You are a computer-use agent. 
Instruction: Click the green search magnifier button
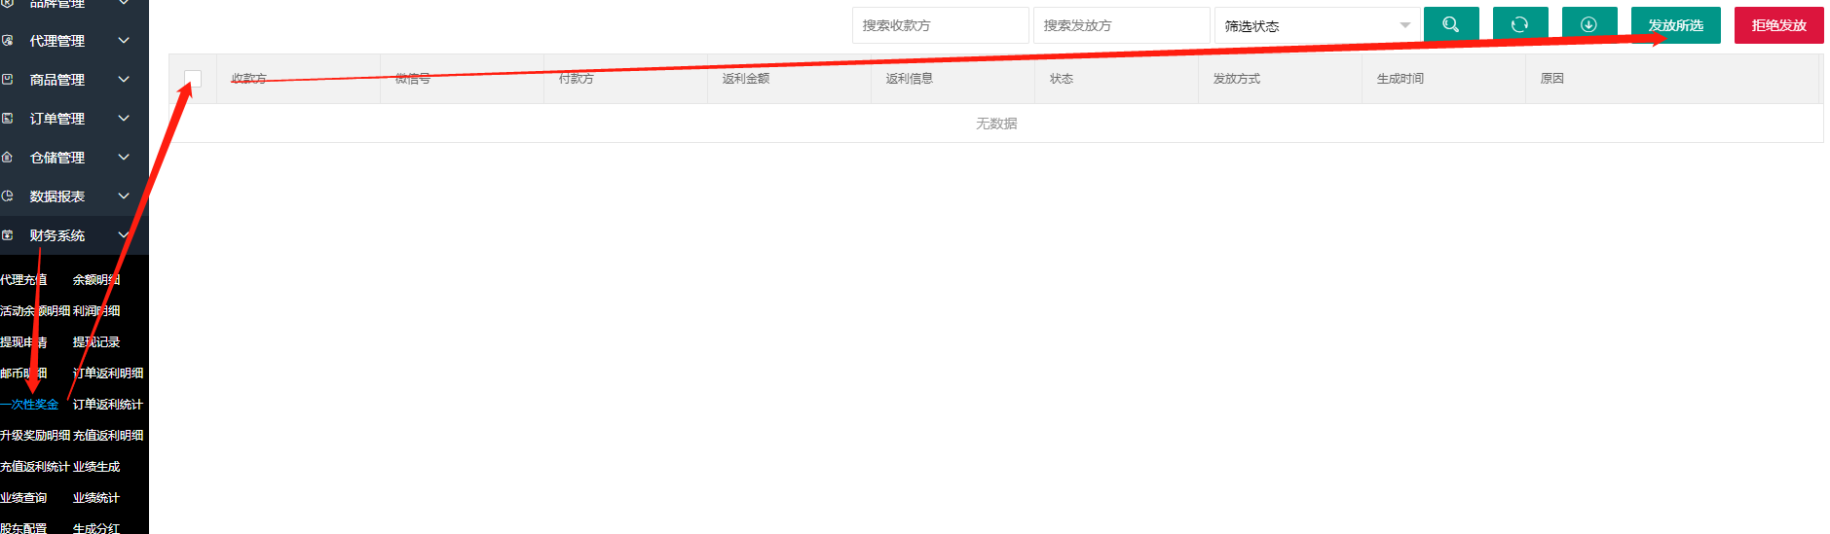[x=1450, y=25]
